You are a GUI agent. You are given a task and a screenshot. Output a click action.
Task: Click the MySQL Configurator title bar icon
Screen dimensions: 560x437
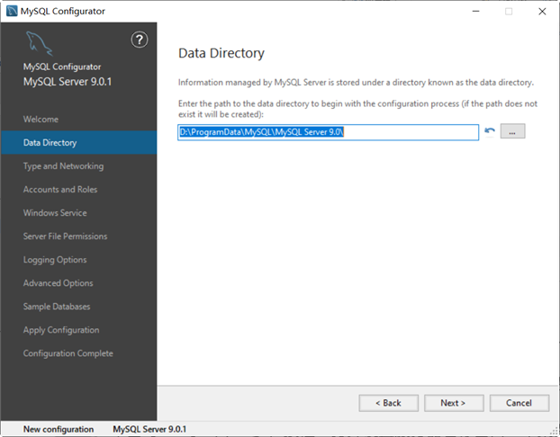coord(12,11)
